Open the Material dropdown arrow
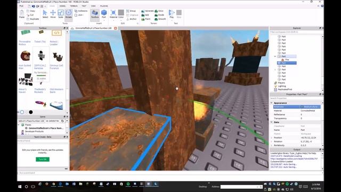The height and width of the screenshot is (192, 341). click(113, 20)
